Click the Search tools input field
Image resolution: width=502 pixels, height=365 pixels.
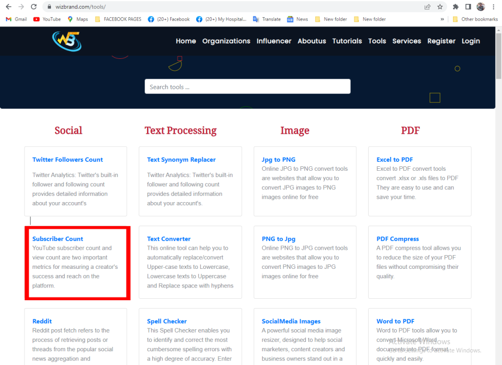coord(248,87)
